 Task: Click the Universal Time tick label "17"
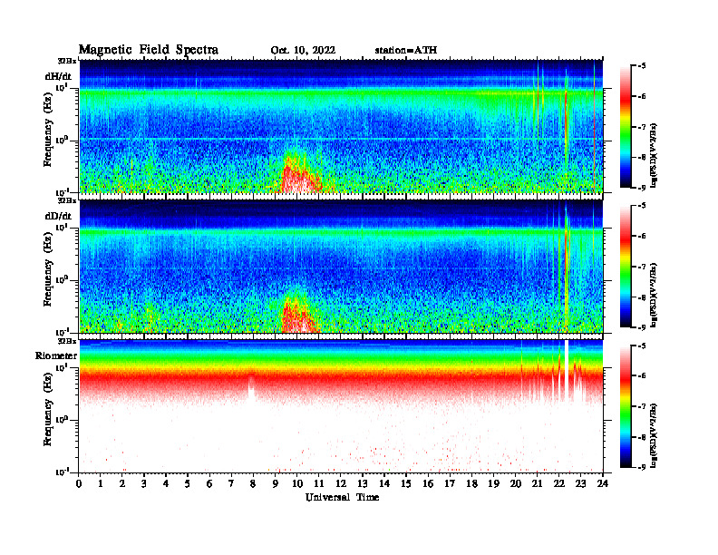coord(450,483)
